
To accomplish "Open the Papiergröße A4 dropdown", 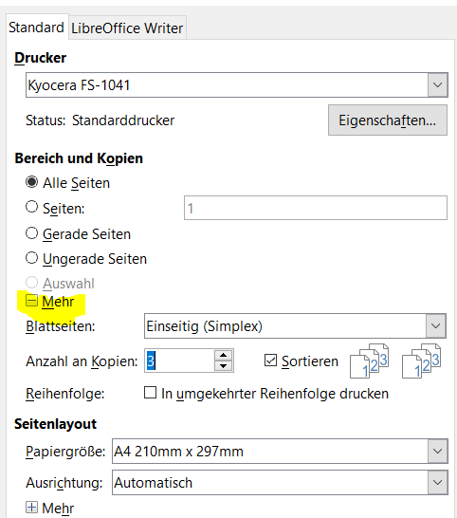I will [x=437, y=452].
